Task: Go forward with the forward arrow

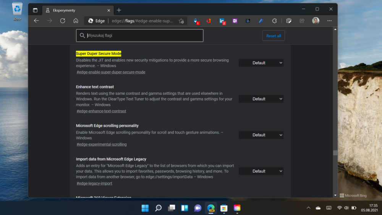Action: coord(49,21)
